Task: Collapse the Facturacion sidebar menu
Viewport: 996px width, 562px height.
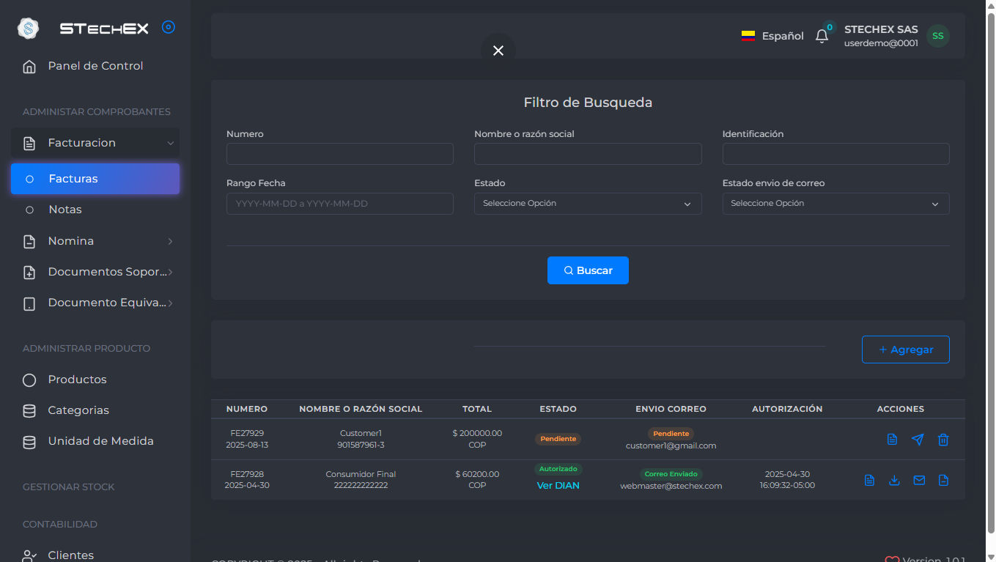Action: pos(95,143)
